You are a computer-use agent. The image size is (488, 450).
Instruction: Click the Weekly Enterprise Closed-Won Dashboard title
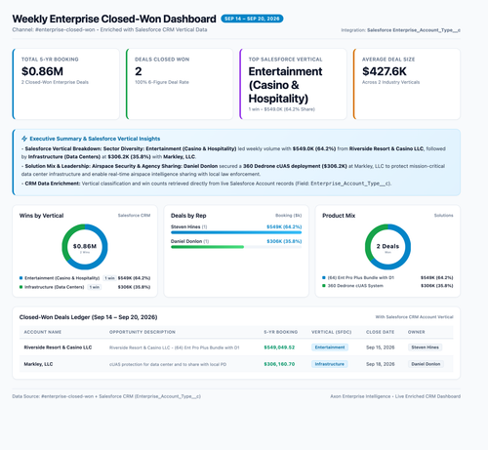[x=114, y=19]
